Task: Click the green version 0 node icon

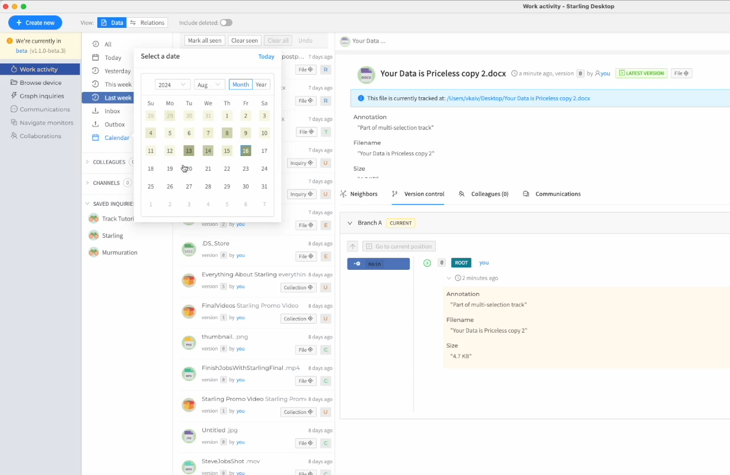Action: 427,263
